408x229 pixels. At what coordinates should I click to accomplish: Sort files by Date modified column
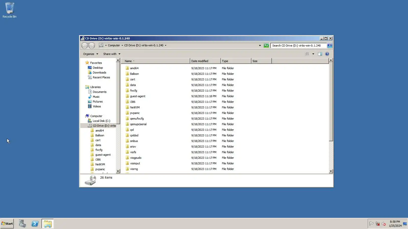(205, 61)
